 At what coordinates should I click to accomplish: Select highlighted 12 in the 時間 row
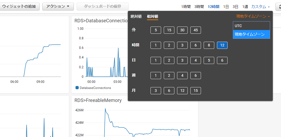(x=222, y=45)
